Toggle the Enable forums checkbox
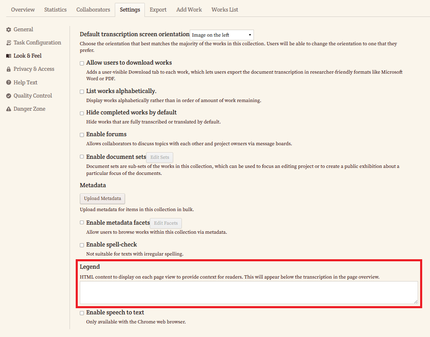Image resolution: width=430 pixels, height=337 pixels. point(82,135)
